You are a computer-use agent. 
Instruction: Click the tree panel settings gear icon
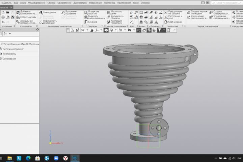(37, 29)
